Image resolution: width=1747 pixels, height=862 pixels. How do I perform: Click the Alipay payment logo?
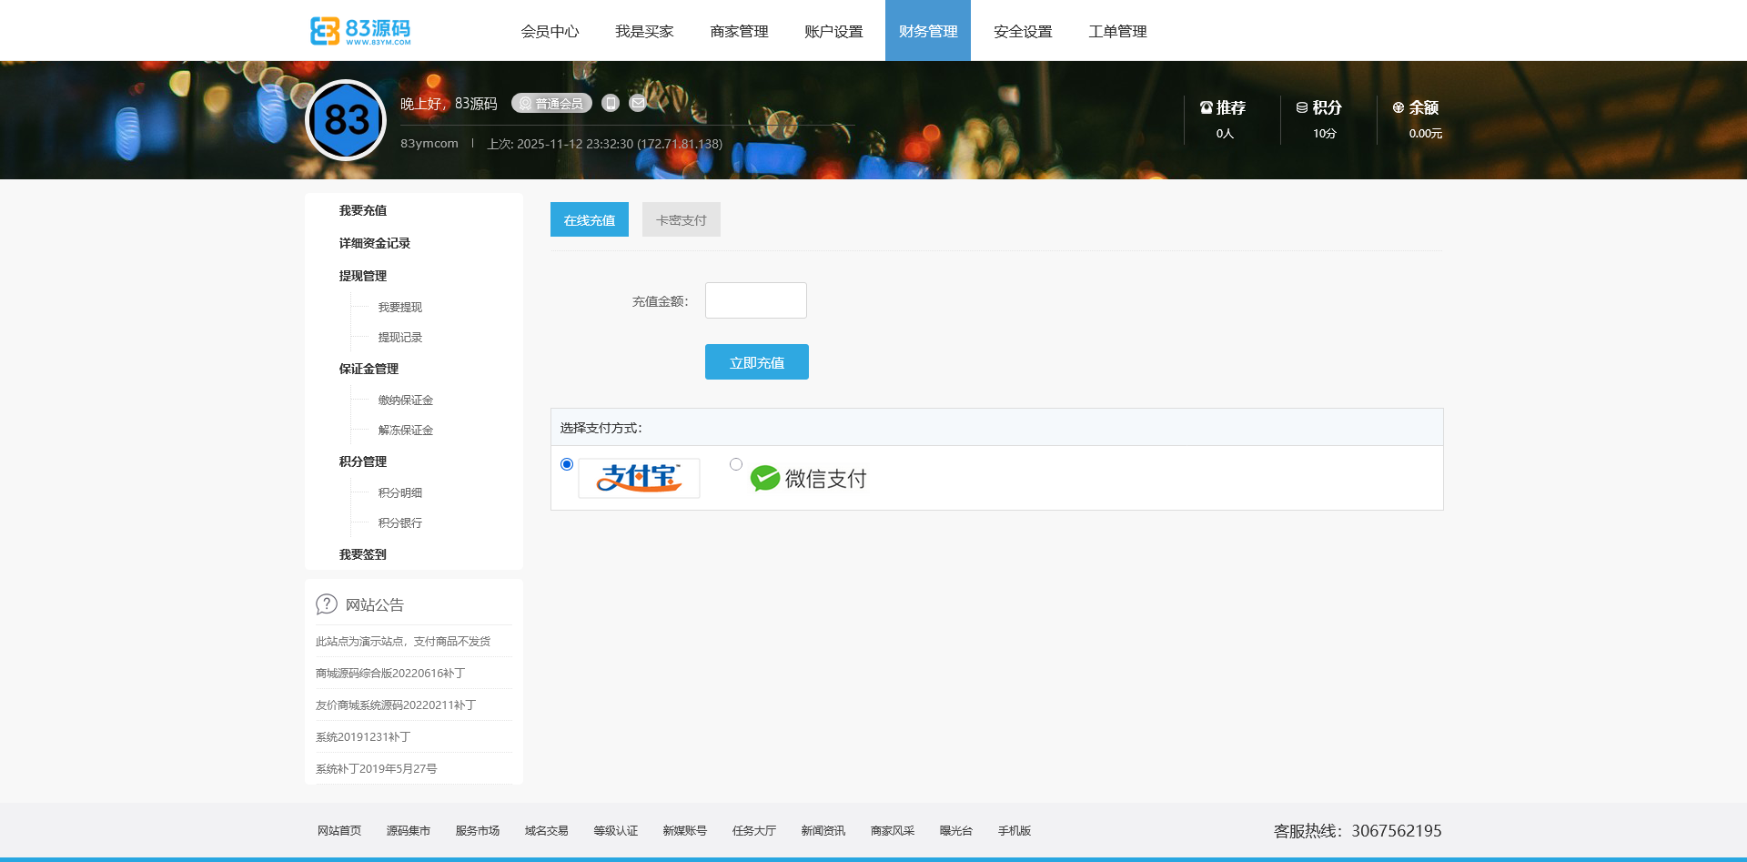tap(639, 478)
